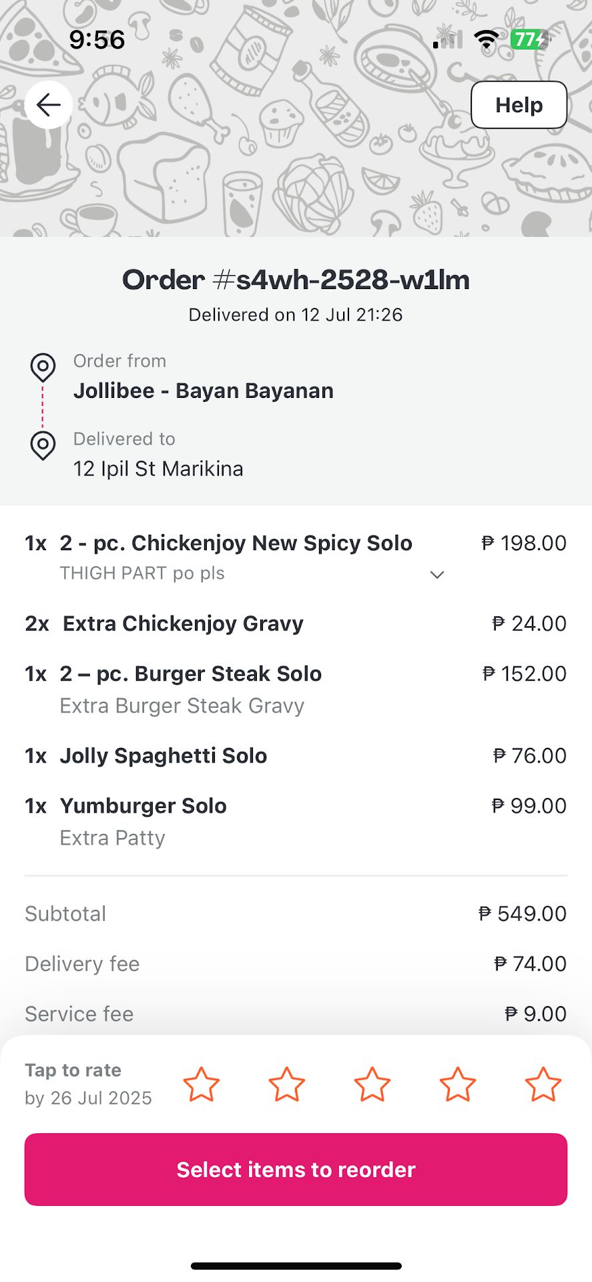Tap the back arrow icon

[x=49, y=105]
